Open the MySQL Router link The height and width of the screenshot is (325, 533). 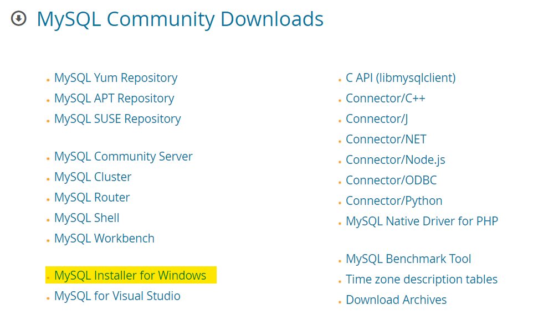coord(92,197)
